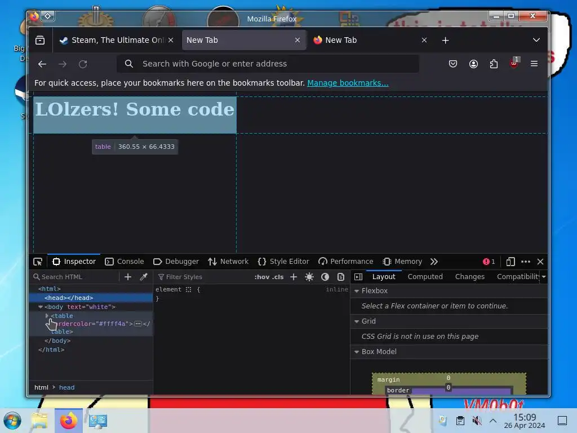
Task: Go forward one page
Action: [63, 64]
